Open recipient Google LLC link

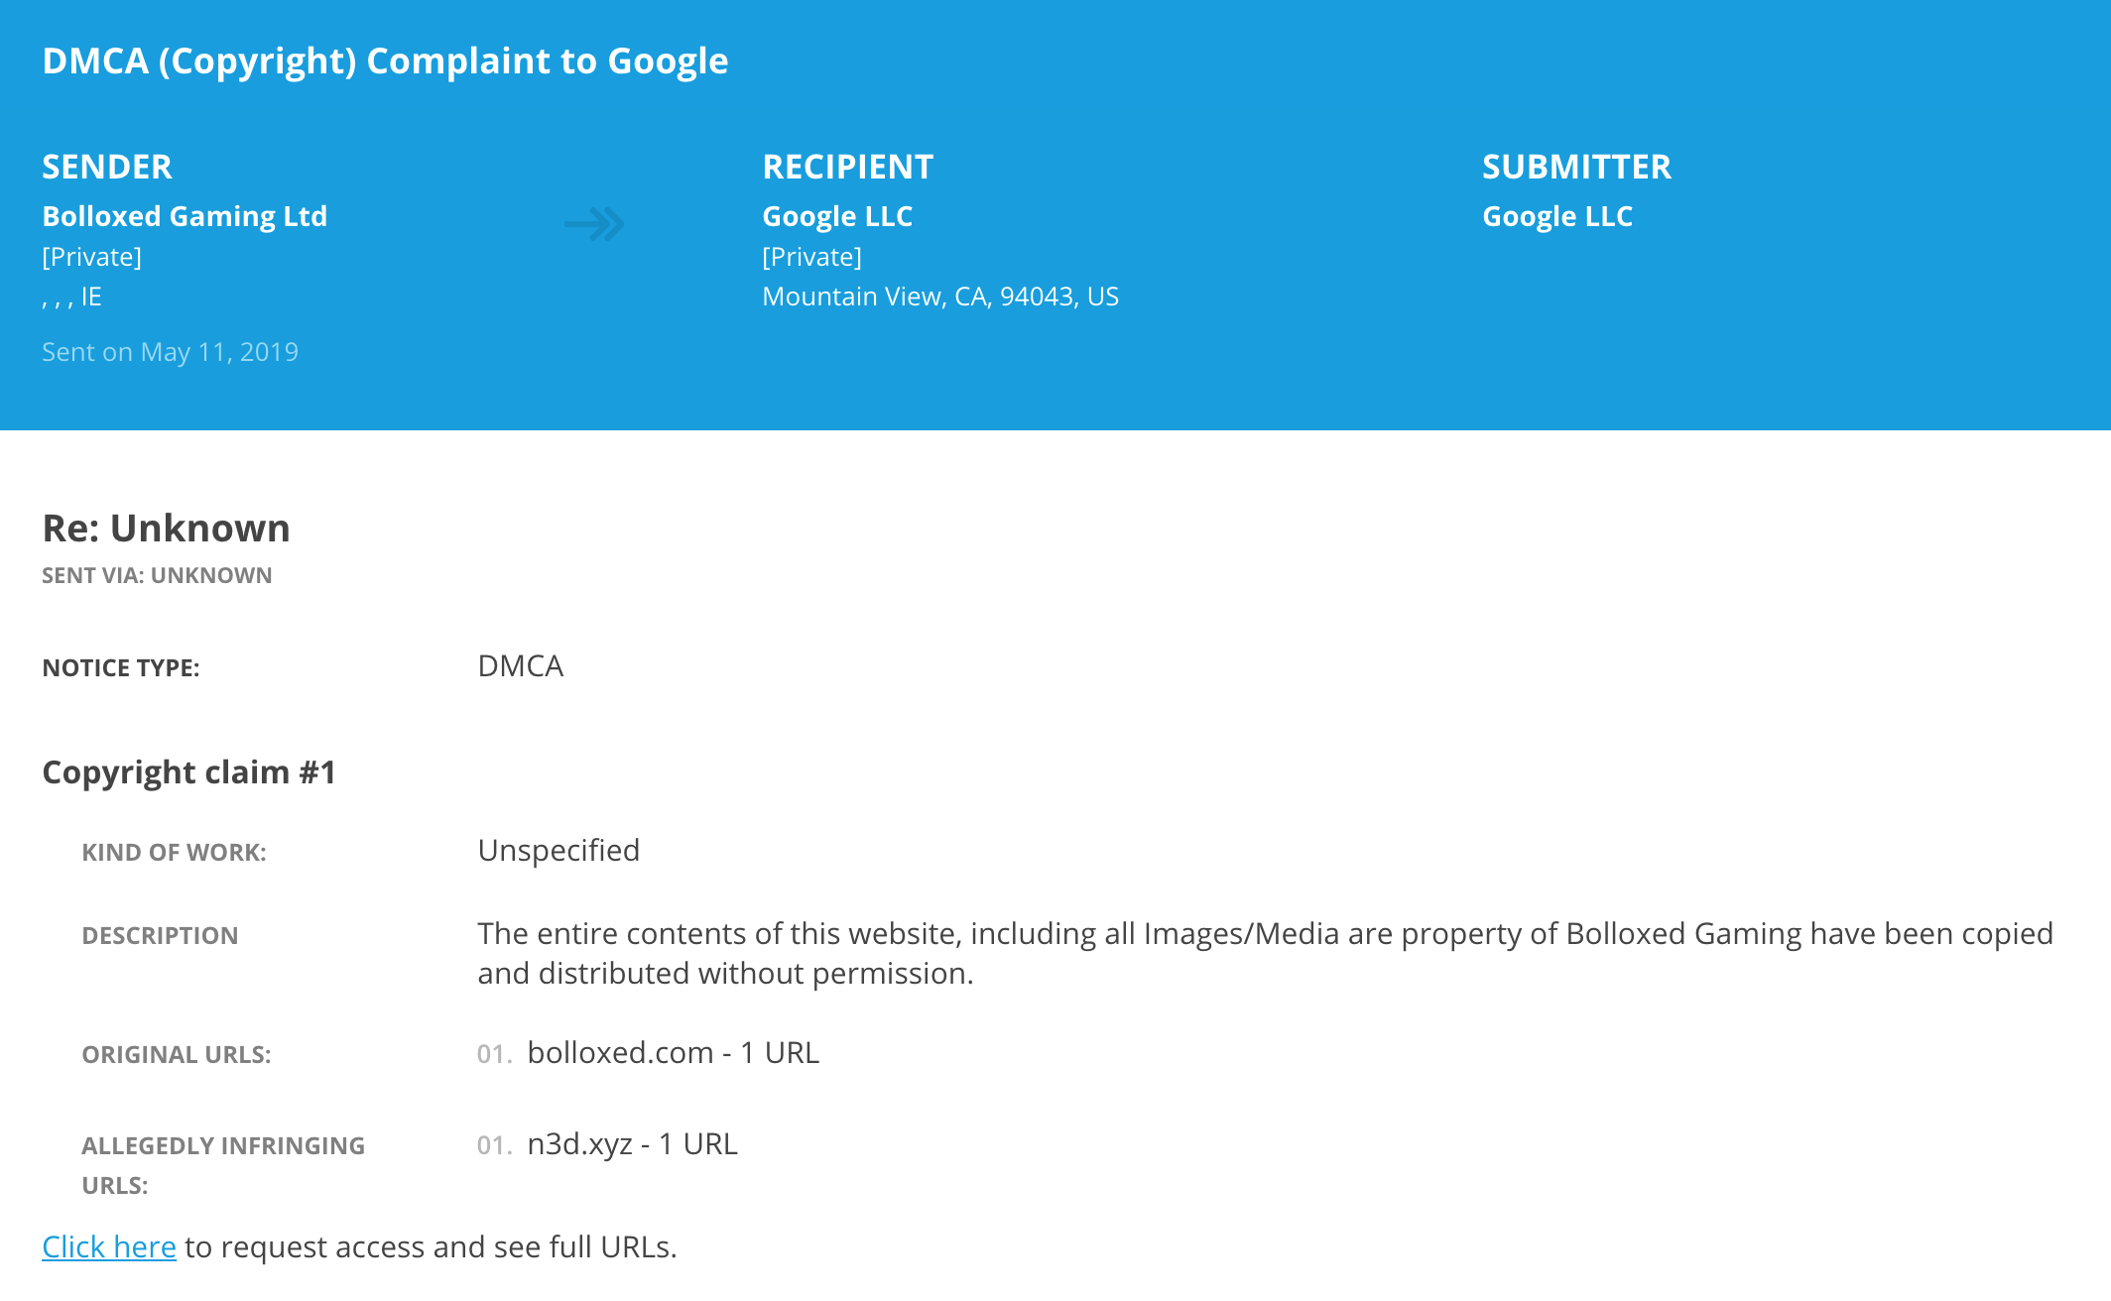pos(837,216)
